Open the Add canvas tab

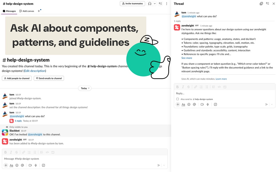(26, 11)
